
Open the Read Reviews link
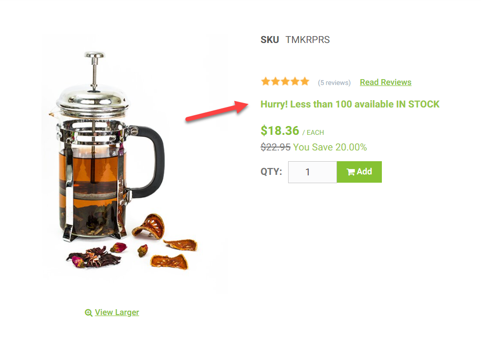(x=386, y=82)
